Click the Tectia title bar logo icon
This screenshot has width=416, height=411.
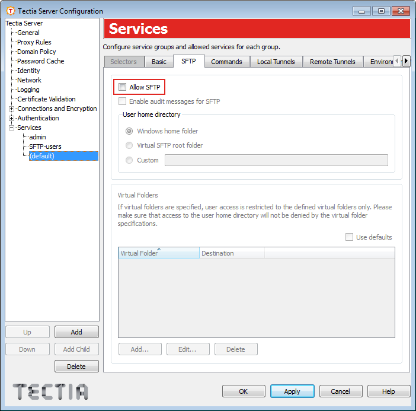pos(10,11)
